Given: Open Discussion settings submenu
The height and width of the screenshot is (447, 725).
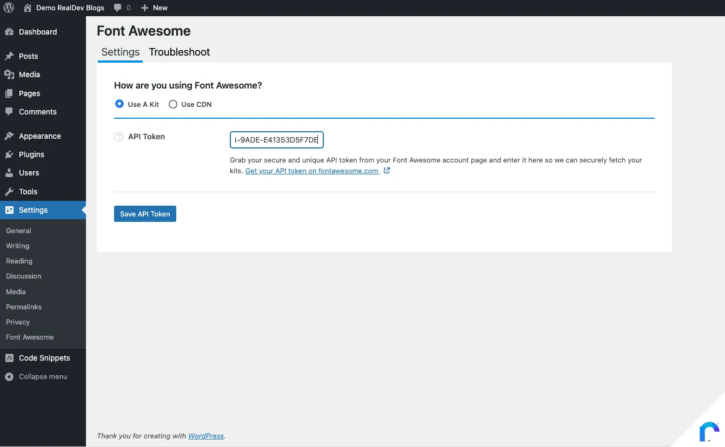Looking at the screenshot, I should [24, 276].
